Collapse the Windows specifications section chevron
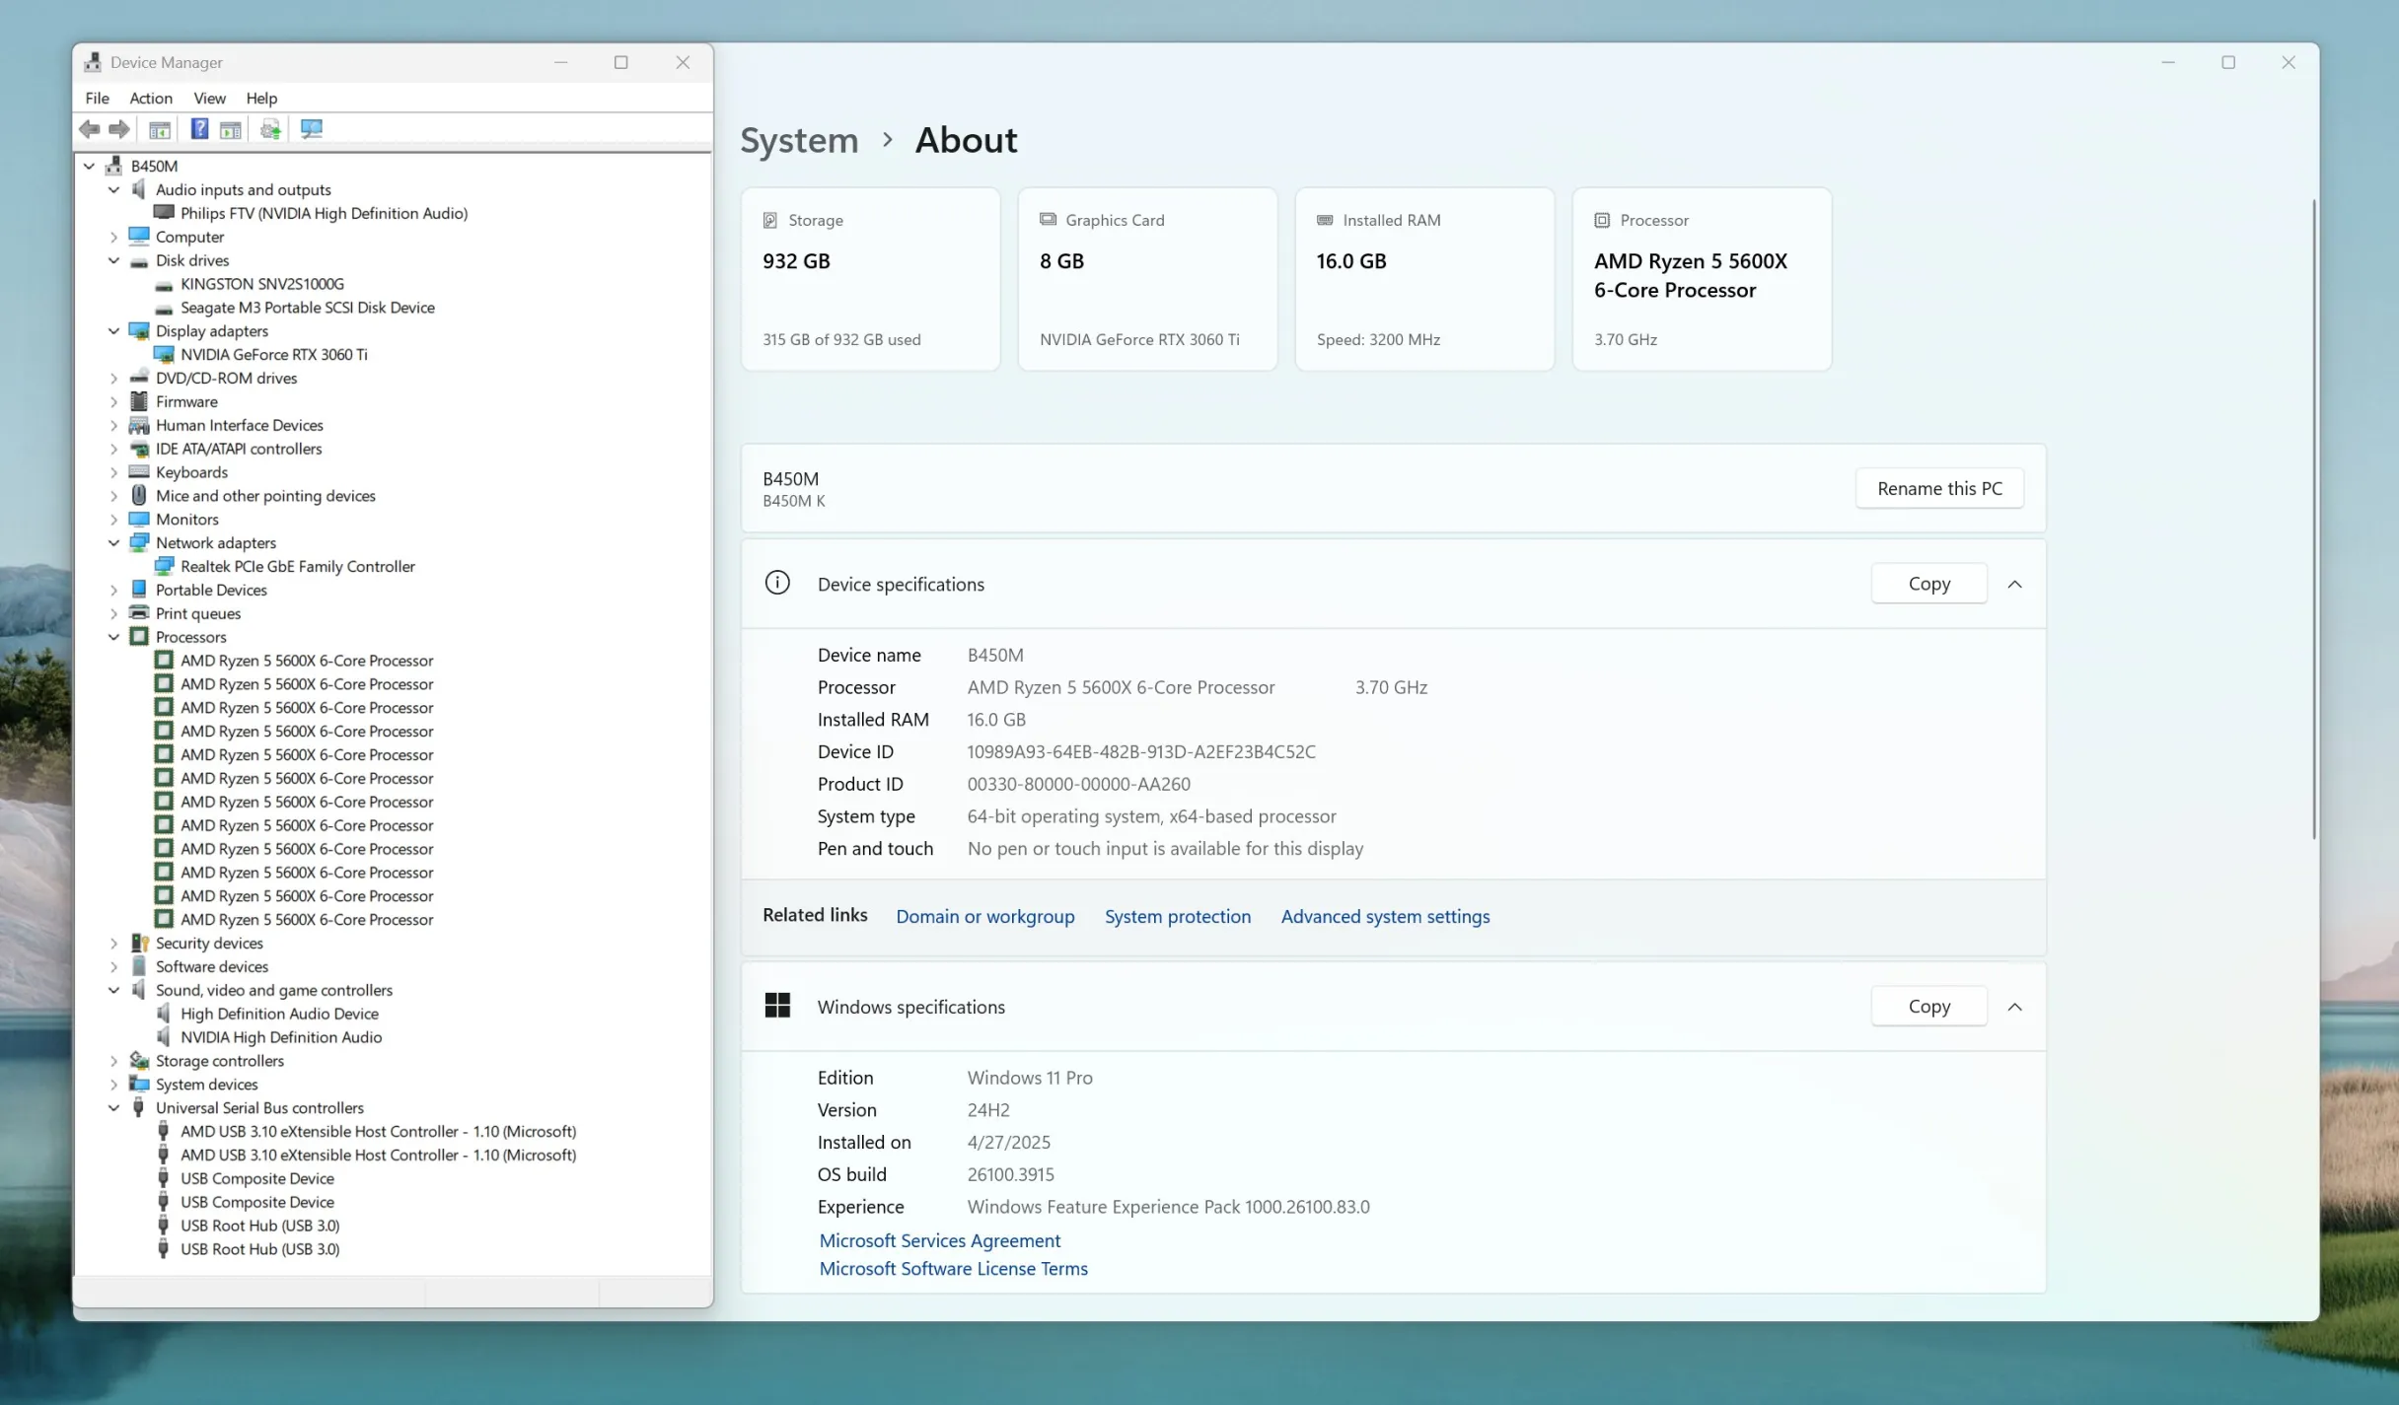The height and width of the screenshot is (1405, 2399). coord(2014,1007)
